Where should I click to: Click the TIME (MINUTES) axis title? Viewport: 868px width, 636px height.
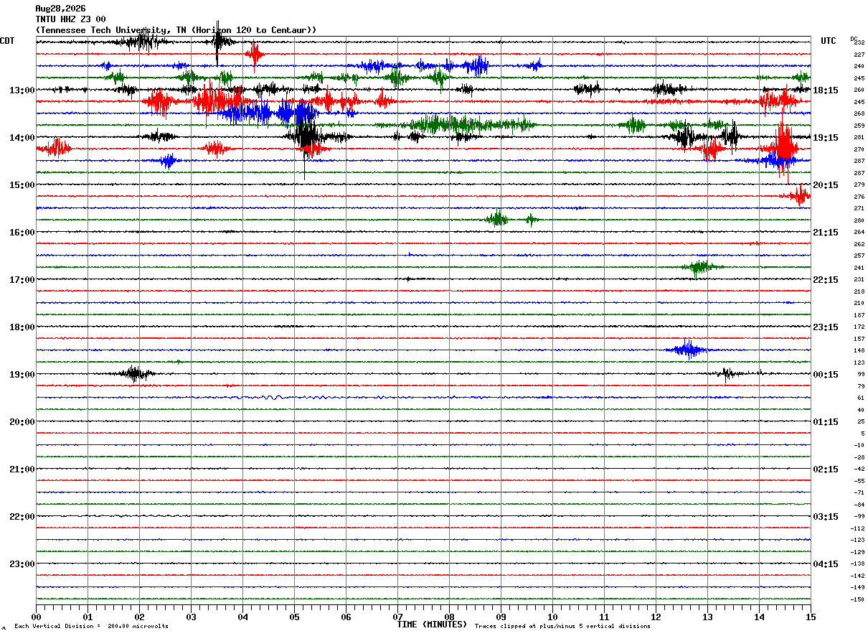point(432,625)
